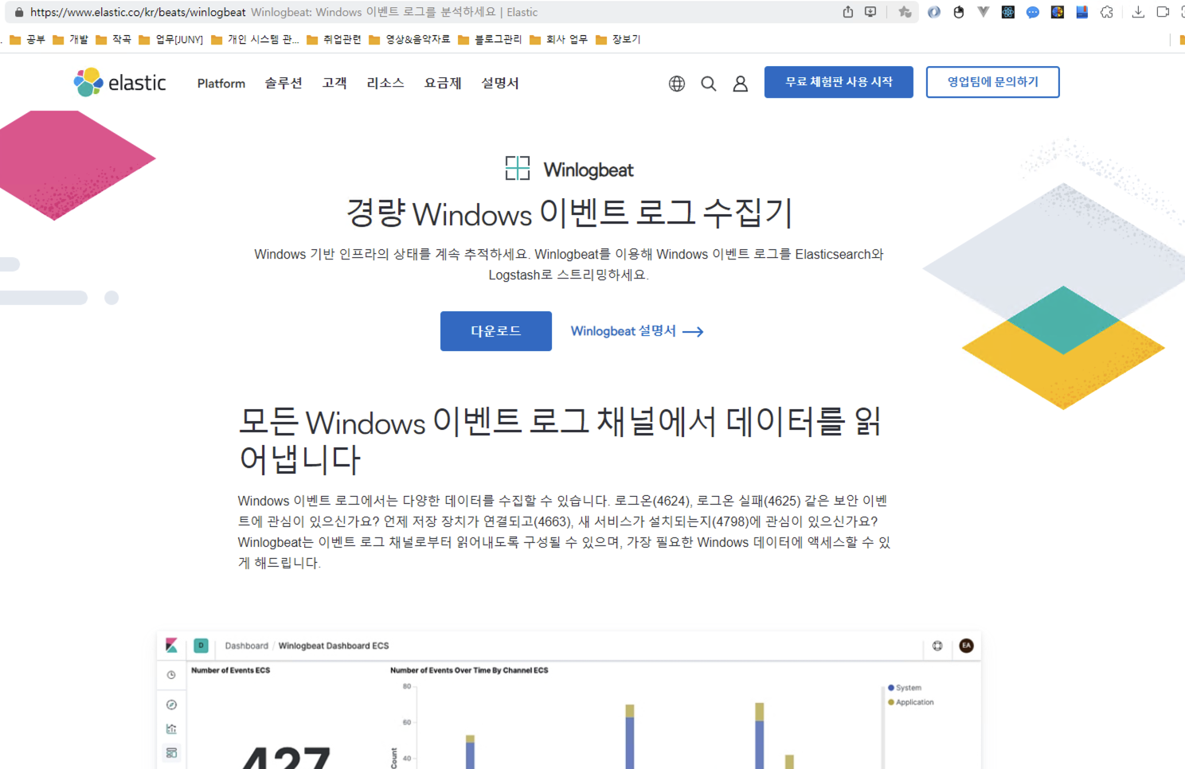Open the Platform menu

tap(221, 84)
